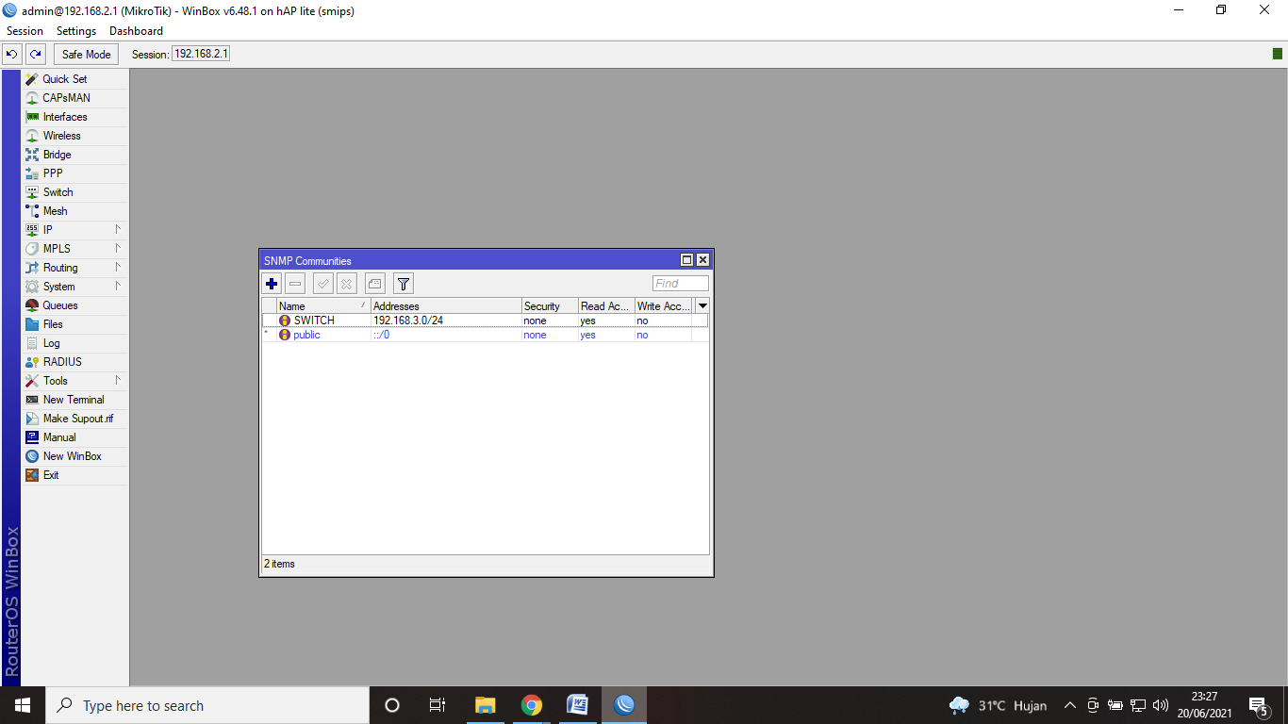This screenshot has height=724, width=1288.
Task: Sort by the Write Access column
Action: [664, 306]
